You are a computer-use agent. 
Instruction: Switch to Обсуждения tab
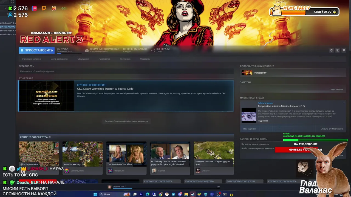point(83,59)
